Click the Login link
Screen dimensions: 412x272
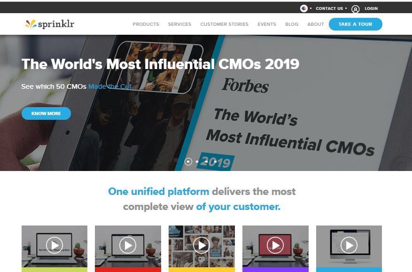[371, 8]
